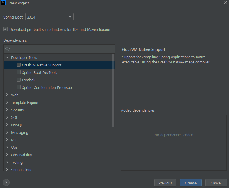Focus the dependencies search field

pyautogui.click(x=59, y=49)
